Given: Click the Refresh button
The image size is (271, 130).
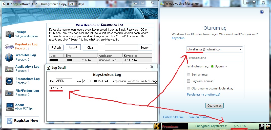Looking at the screenshot, I should coord(56,48).
